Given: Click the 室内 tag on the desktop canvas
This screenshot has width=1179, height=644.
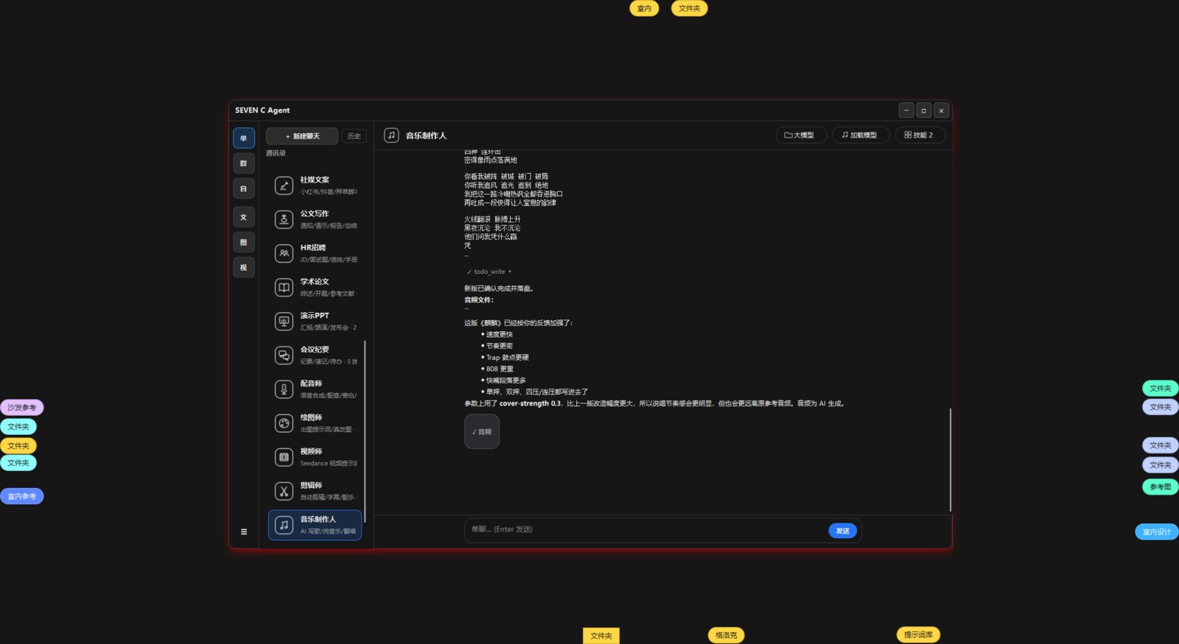Looking at the screenshot, I should pyautogui.click(x=644, y=8).
